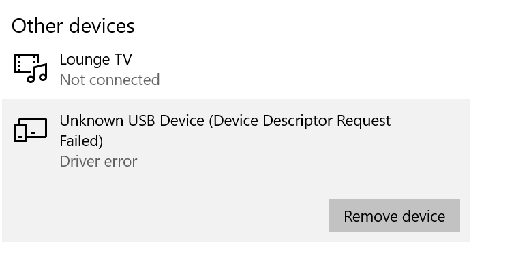Image resolution: width=516 pixels, height=257 pixels.
Task: Click the word "TV" in the Lounge TV label
Action: (x=123, y=59)
